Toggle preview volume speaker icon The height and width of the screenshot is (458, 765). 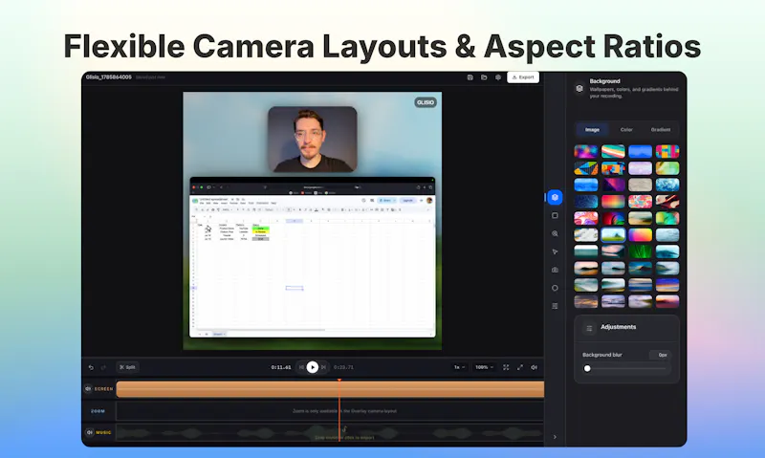pos(535,367)
